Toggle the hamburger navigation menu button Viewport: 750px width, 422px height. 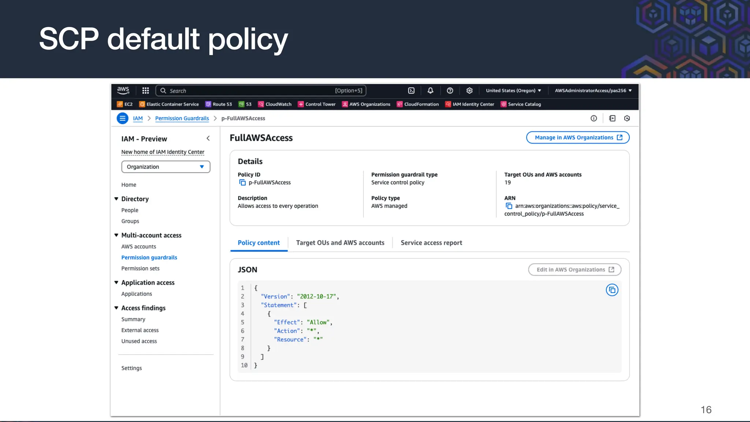tap(122, 118)
